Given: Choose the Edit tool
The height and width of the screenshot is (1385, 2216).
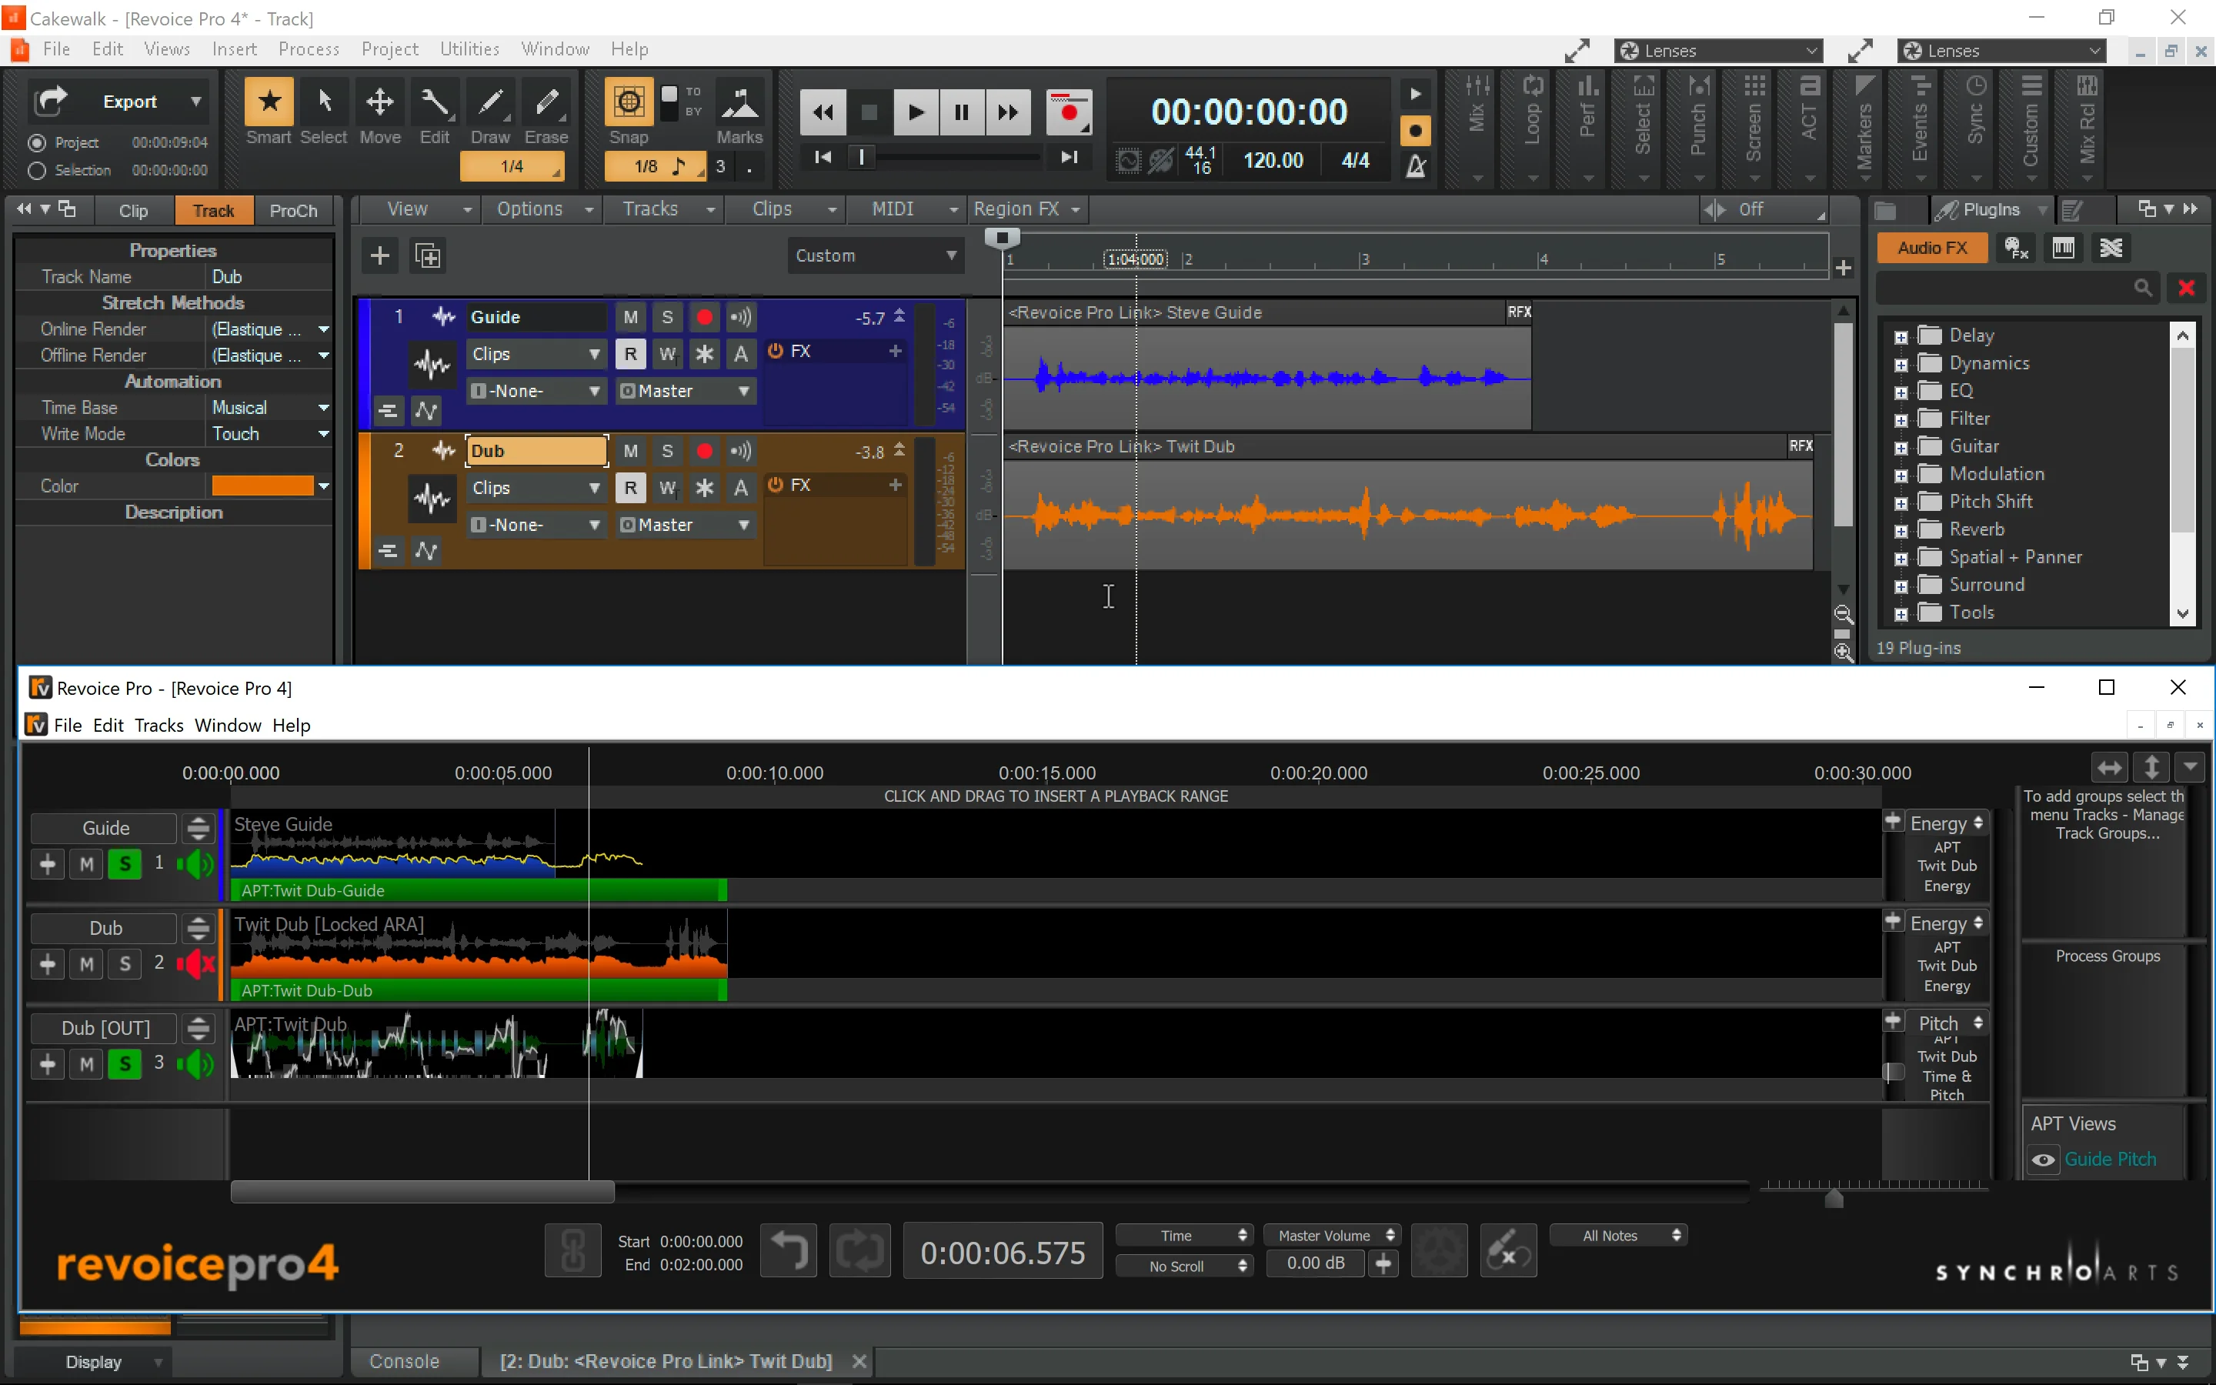Looking at the screenshot, I should 435,102.
